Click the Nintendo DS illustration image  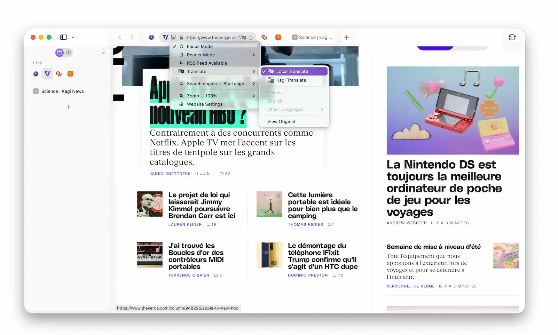click(453, 110)
